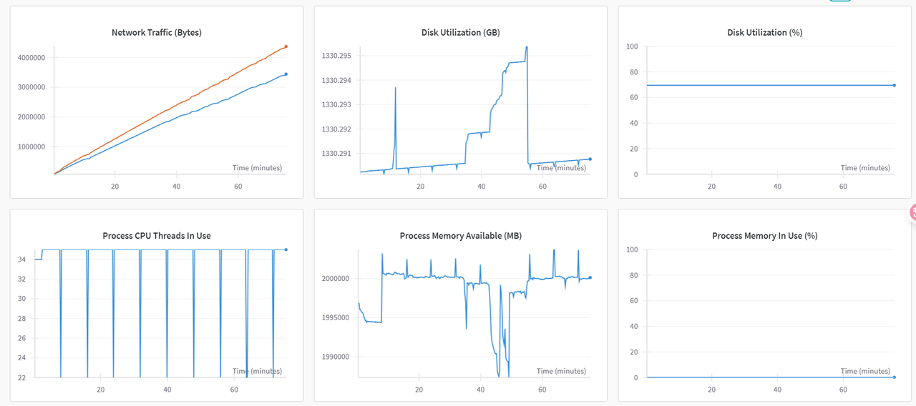This screenshot has height=406, width=916.
Task: Click Time (minutes) label in Network Traffic chart
Action: coord(257,168)
